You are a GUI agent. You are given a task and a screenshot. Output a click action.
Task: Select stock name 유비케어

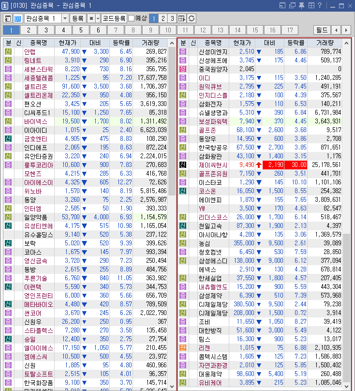pyautogui.click(x=210, y=382)
